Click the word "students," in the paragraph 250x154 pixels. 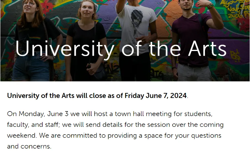pos(198,114)
